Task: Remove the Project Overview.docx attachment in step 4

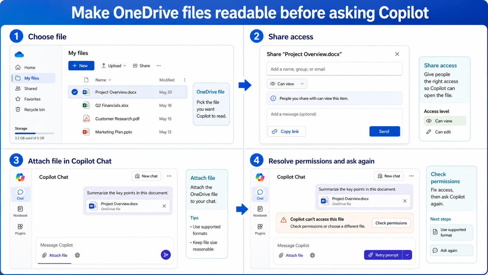Action: pyautogui.click(x=405, y=201)
